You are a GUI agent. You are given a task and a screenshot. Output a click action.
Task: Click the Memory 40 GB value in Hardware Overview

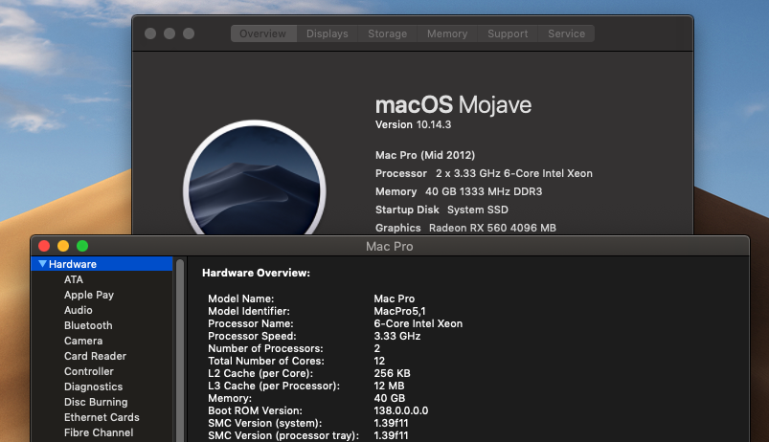coord(390,398)
